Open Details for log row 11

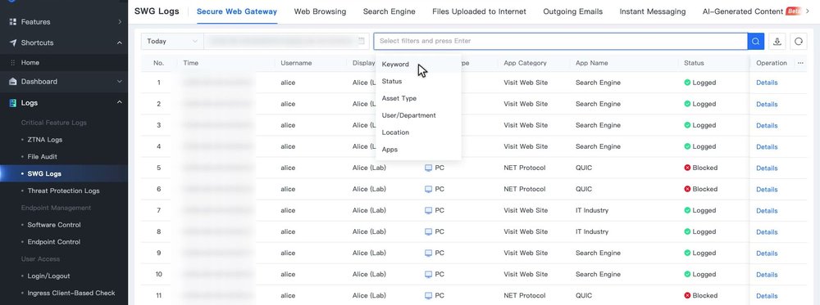(x=767, y=296)
